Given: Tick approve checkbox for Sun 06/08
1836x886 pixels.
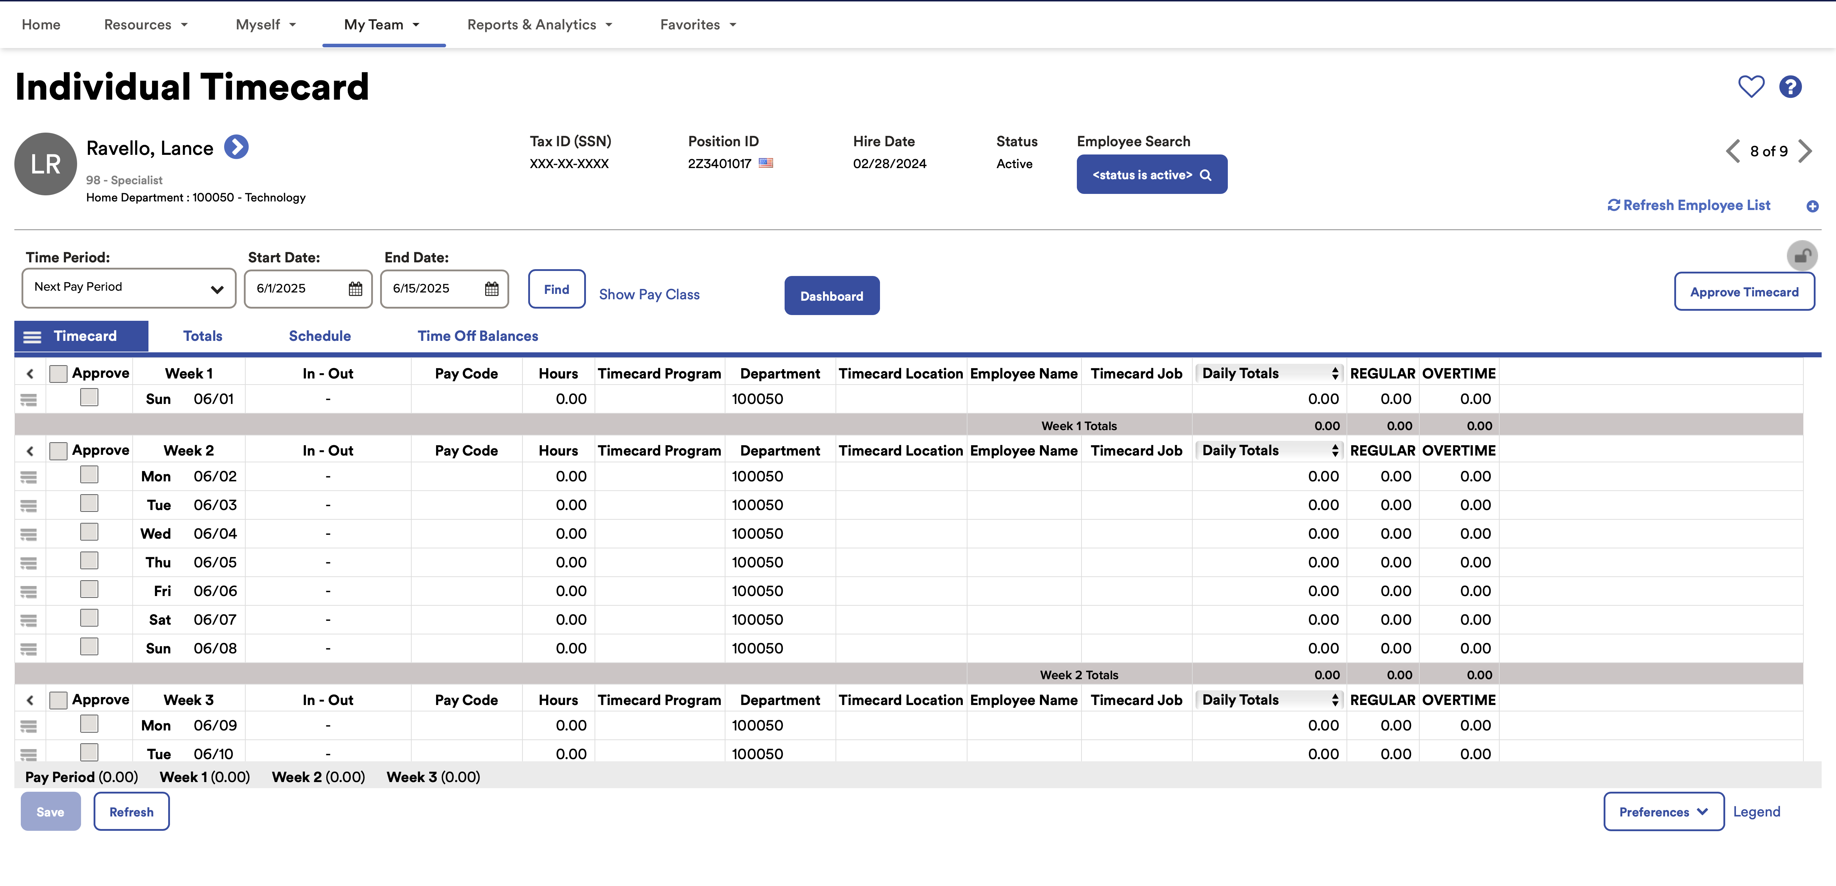Looking at the screenshot, I should coord(89,647).
